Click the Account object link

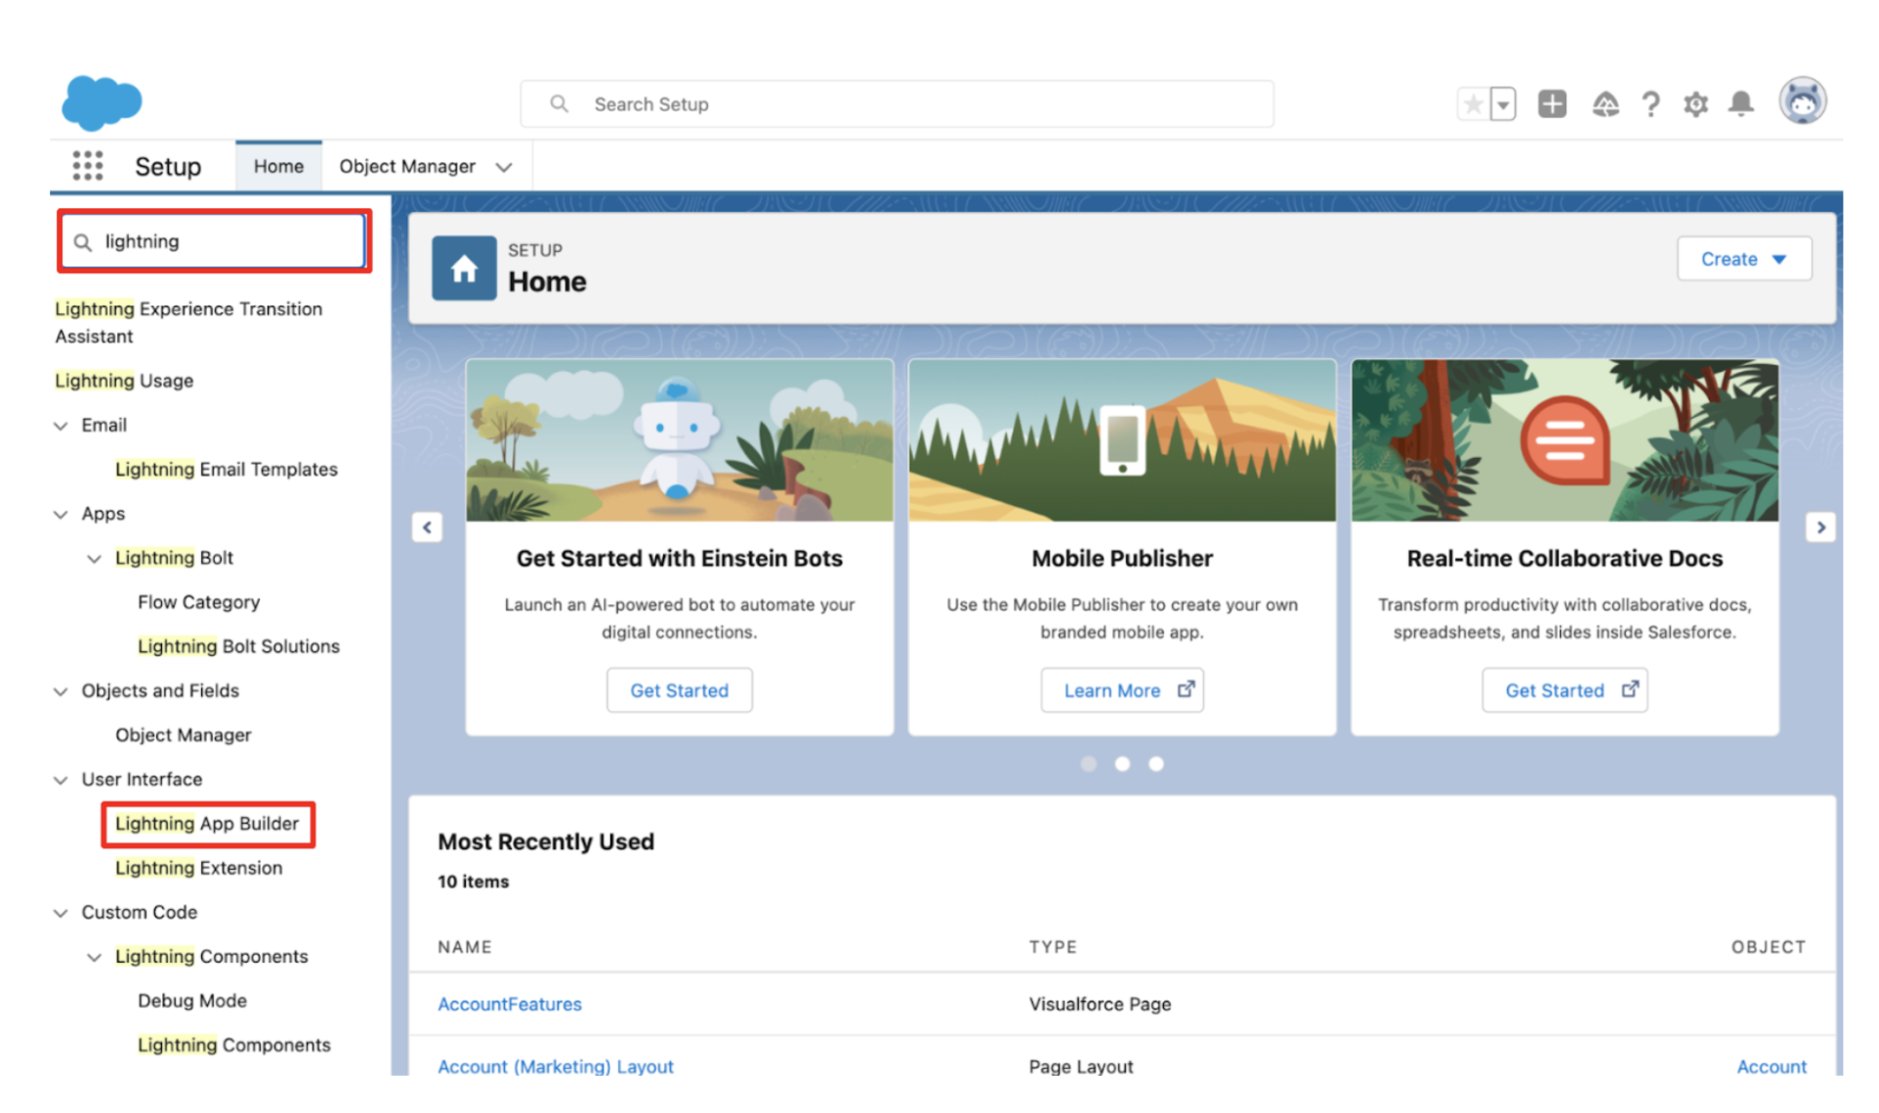(x=1772, y=1066)
